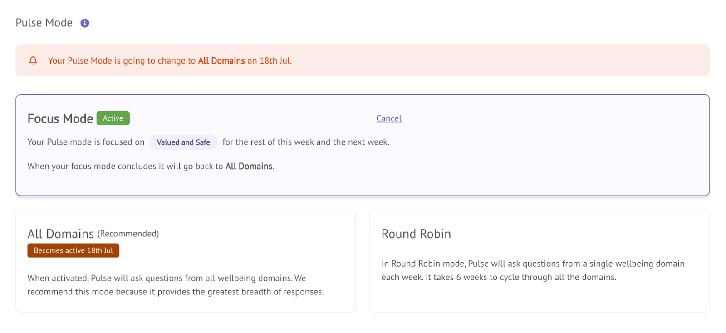Viewport: 726px width, 333px height.
Task: Click the green Active badge
Action: pos(113,118)
